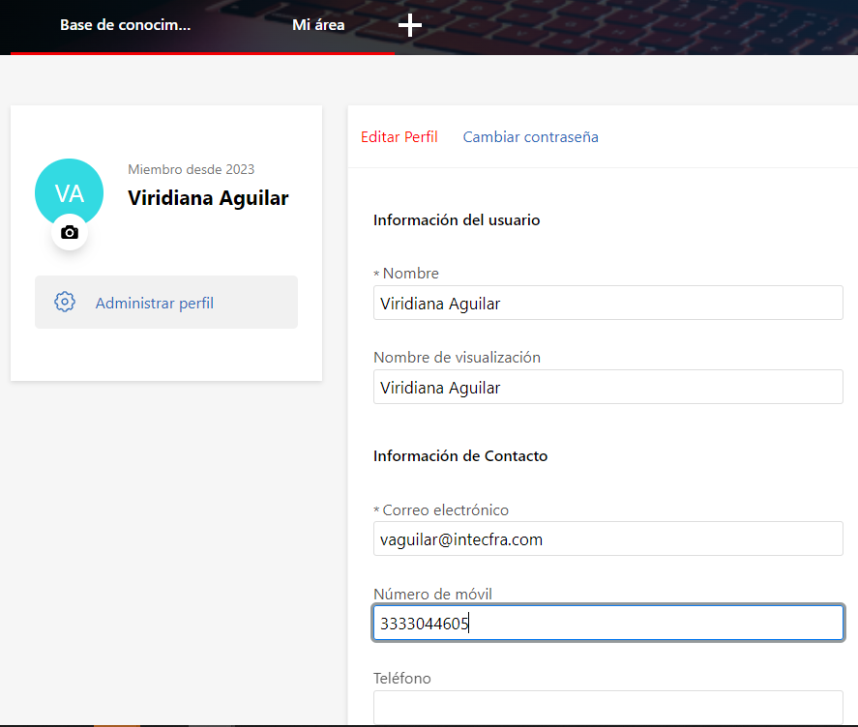Click the gear icon in Administrar perfil

coord(65,302)
